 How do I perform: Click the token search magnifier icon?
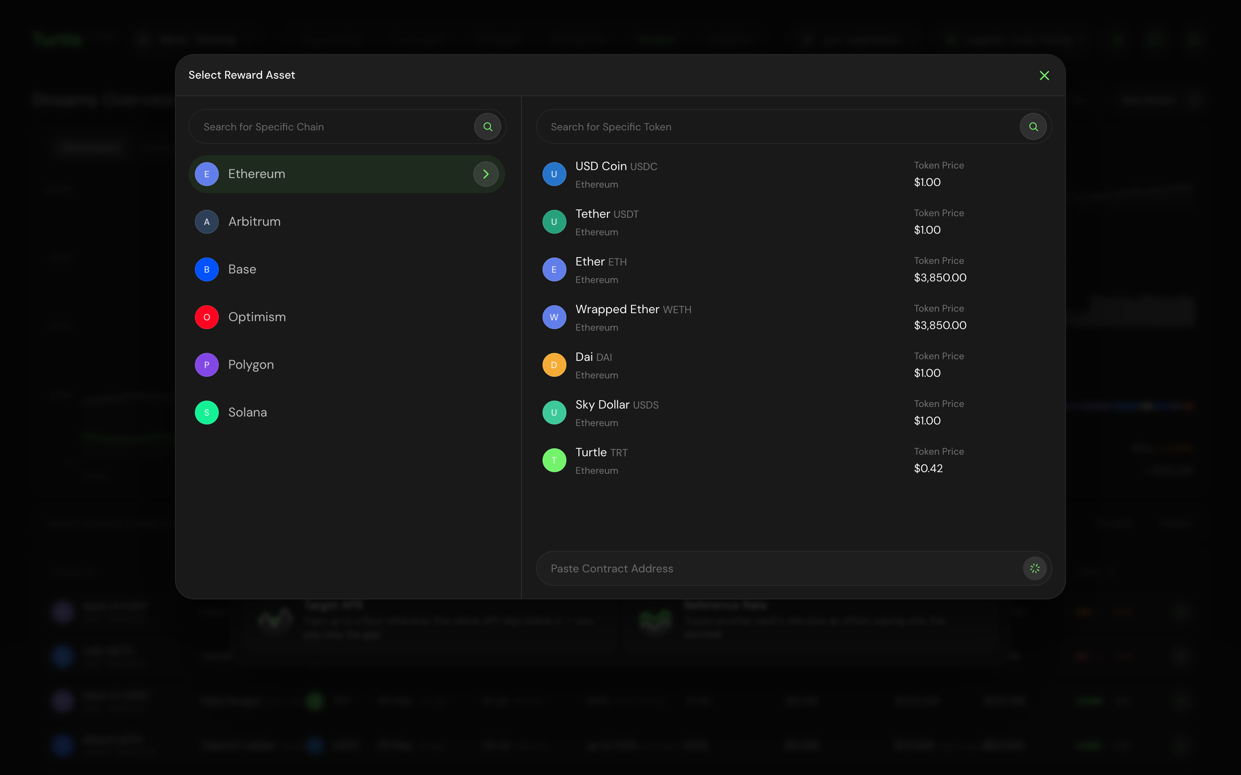(1033, 127)
